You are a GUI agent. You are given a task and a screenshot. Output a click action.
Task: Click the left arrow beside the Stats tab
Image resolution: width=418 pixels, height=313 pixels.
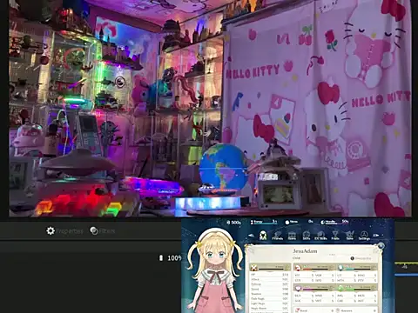coord(252,236)
